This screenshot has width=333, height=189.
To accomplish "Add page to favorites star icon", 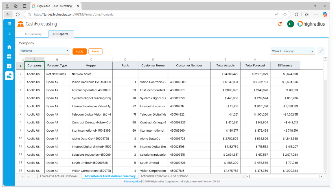I will [285, 14].
